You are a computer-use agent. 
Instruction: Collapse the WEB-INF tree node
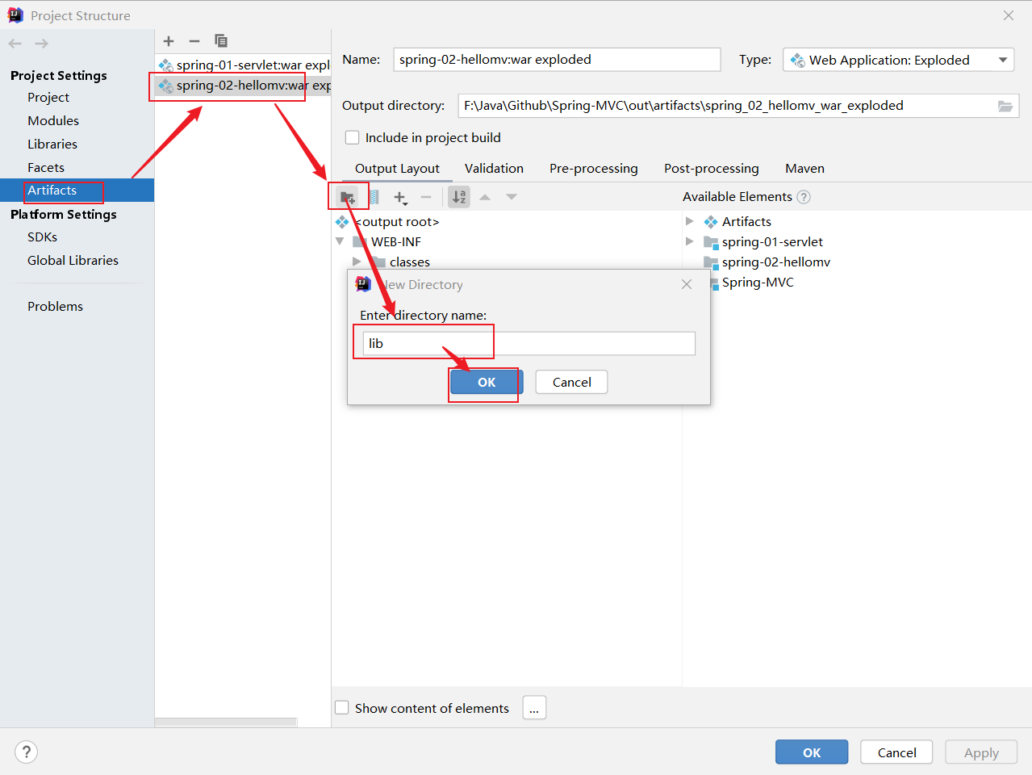(340, 241)
